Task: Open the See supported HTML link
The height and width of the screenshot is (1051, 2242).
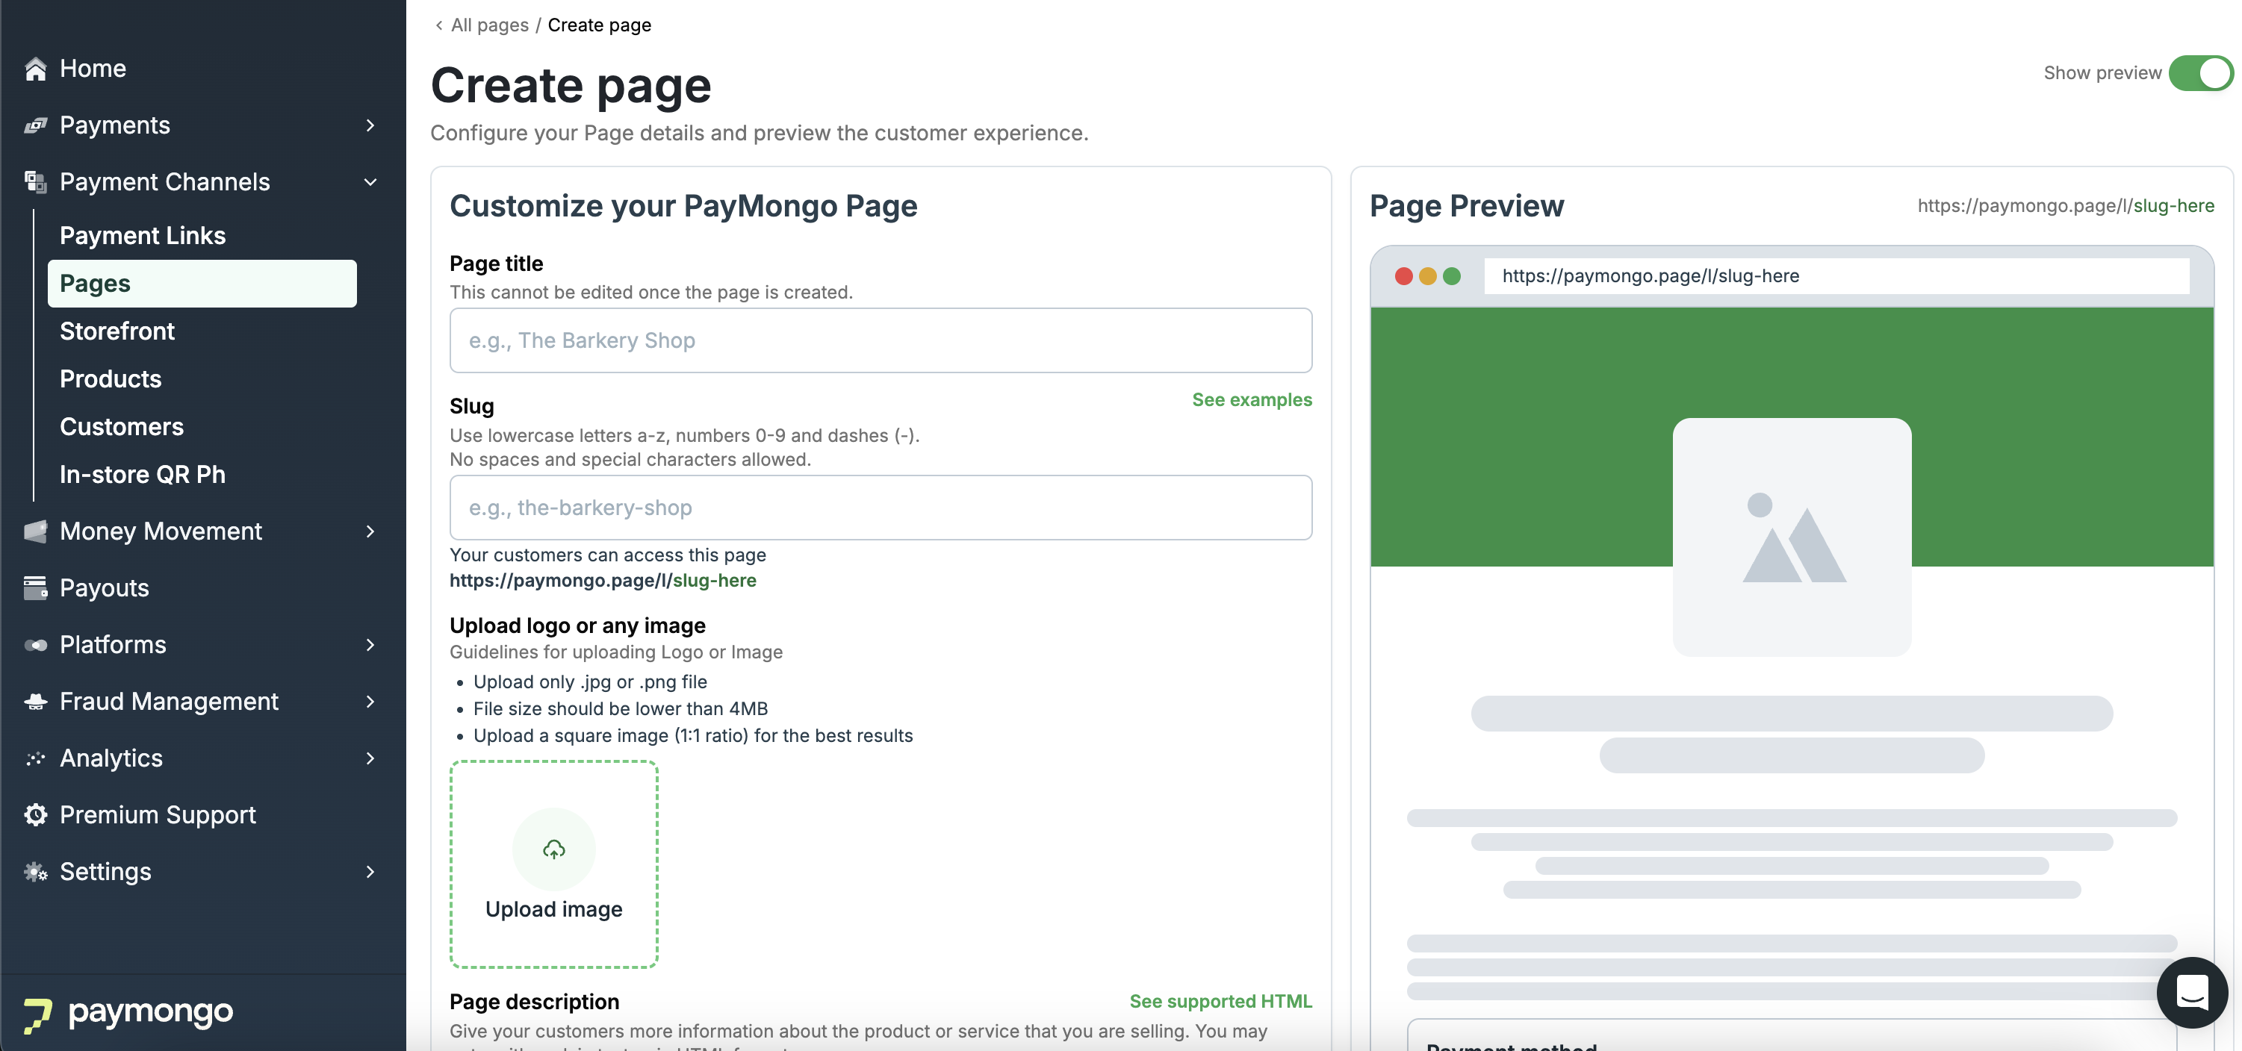Action: point(1220,1002)
